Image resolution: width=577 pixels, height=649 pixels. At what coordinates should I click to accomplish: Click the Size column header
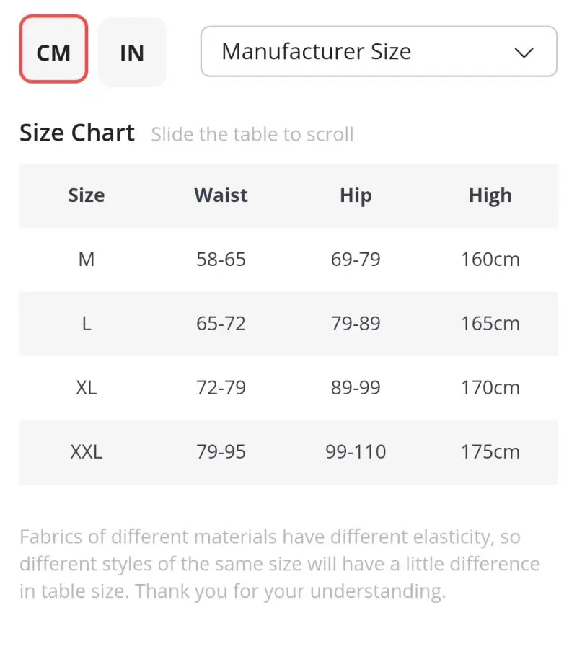pos(87,195)
